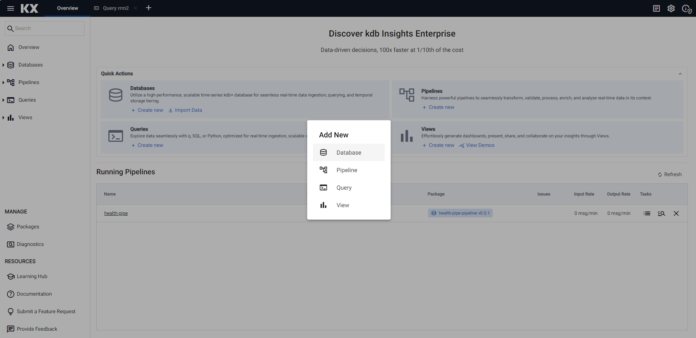Open the Learning Hub resource

[x=32, y=276]
